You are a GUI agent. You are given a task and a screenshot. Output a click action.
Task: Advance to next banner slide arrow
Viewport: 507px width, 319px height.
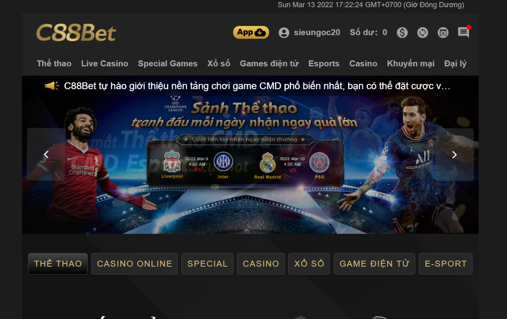(x=455, y=155)
